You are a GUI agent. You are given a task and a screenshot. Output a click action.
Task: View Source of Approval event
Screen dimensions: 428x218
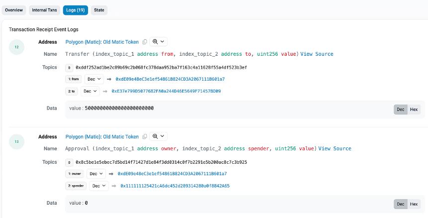click(334, 149)
